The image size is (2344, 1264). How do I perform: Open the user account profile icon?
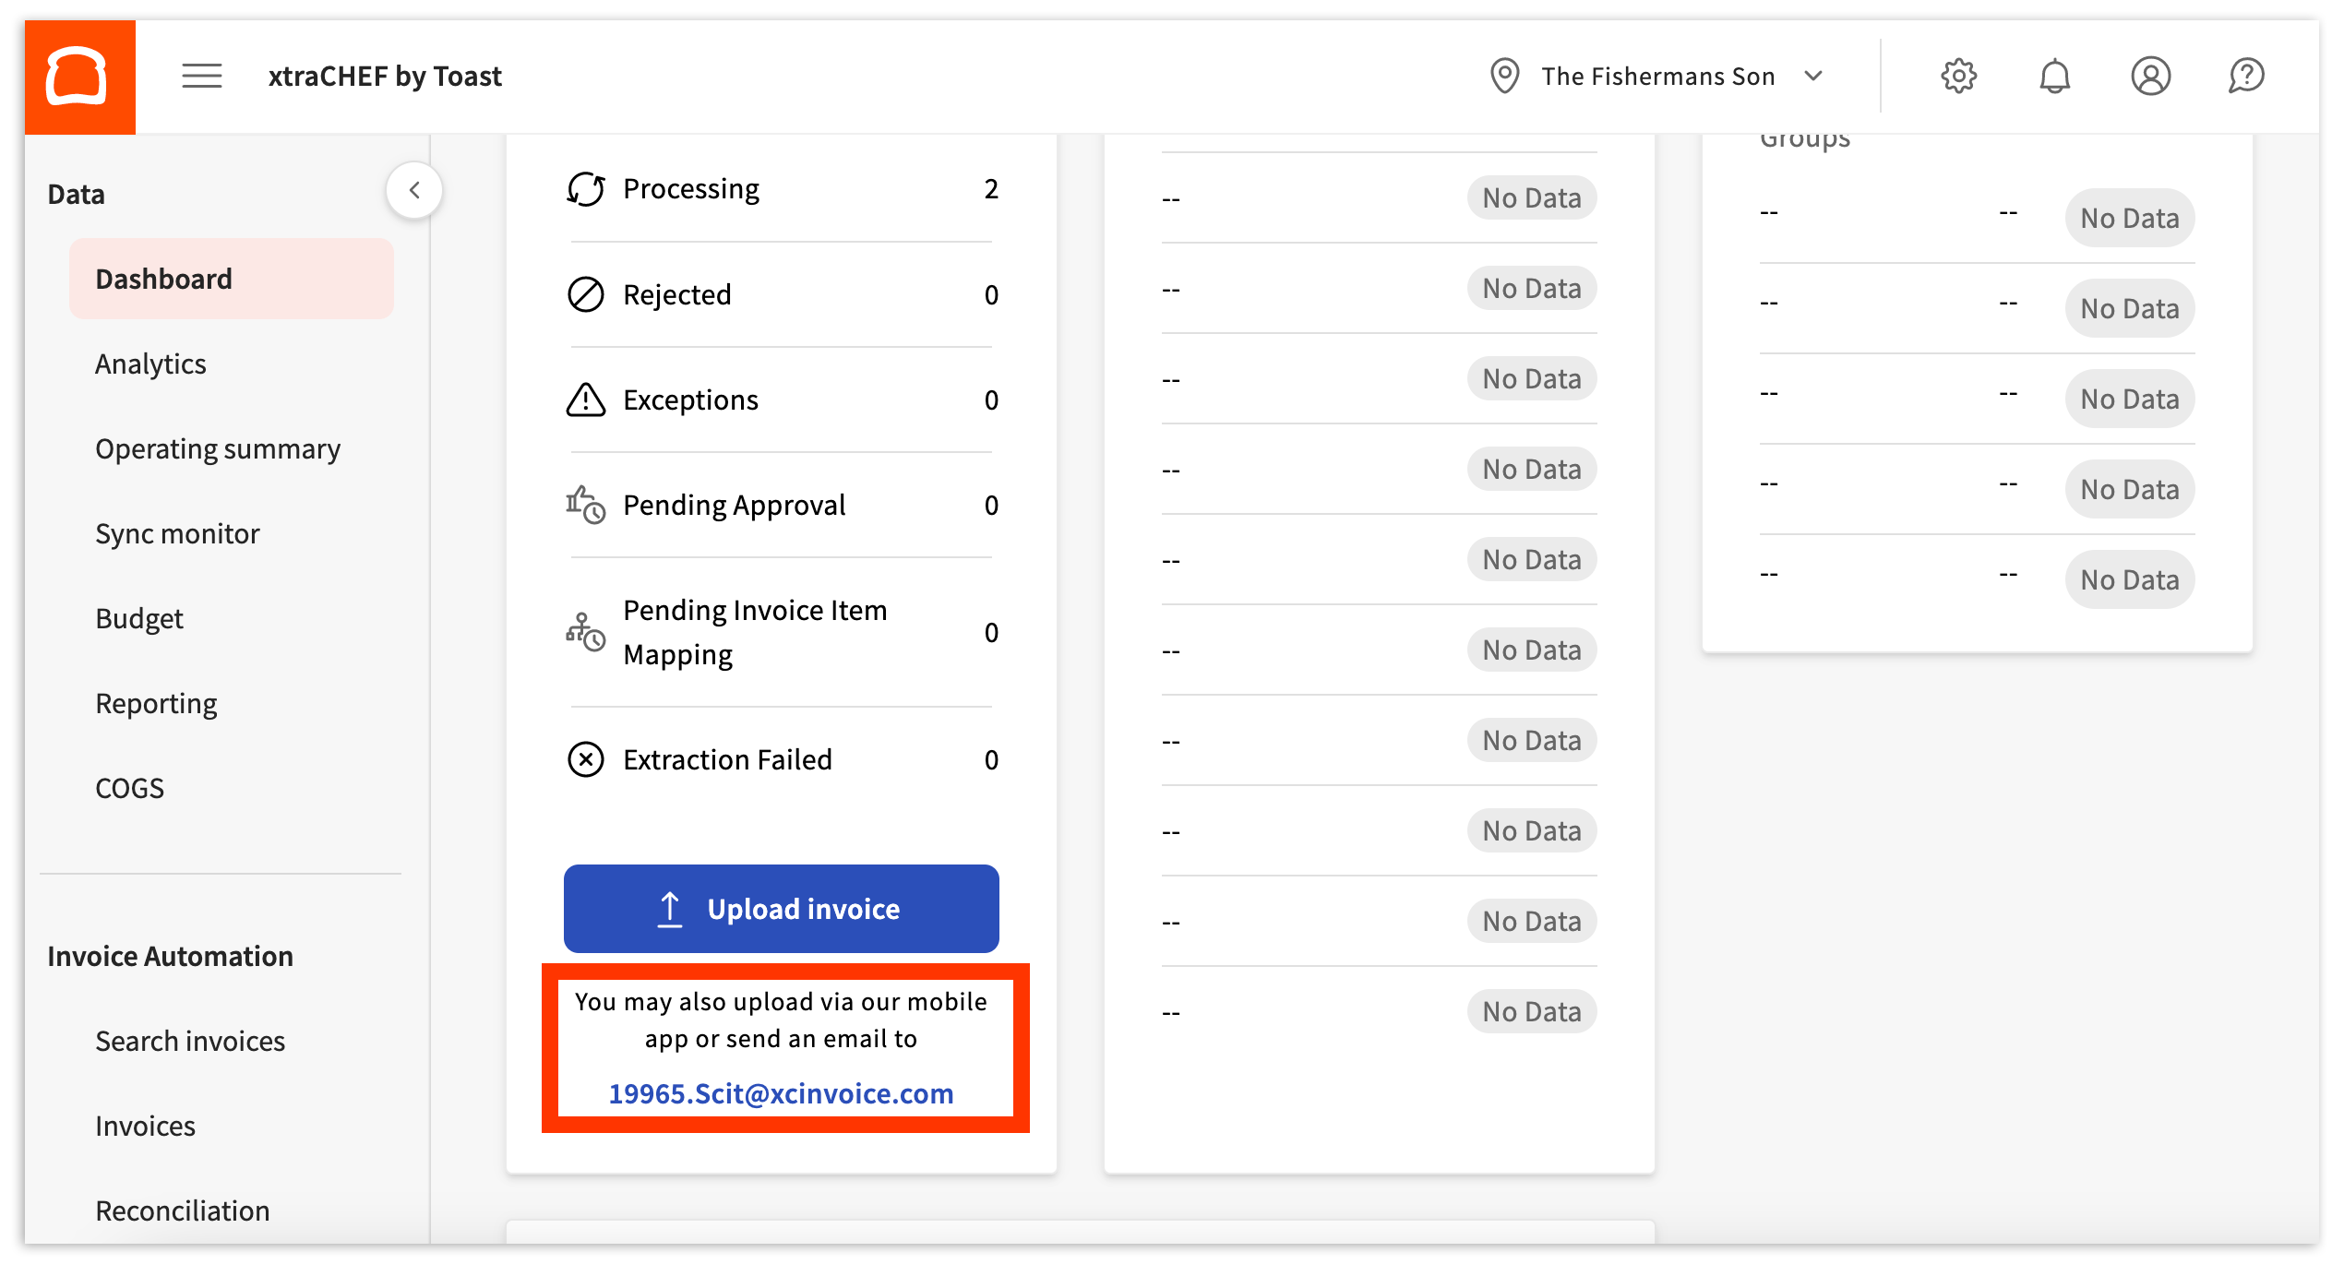(2150, 76)
